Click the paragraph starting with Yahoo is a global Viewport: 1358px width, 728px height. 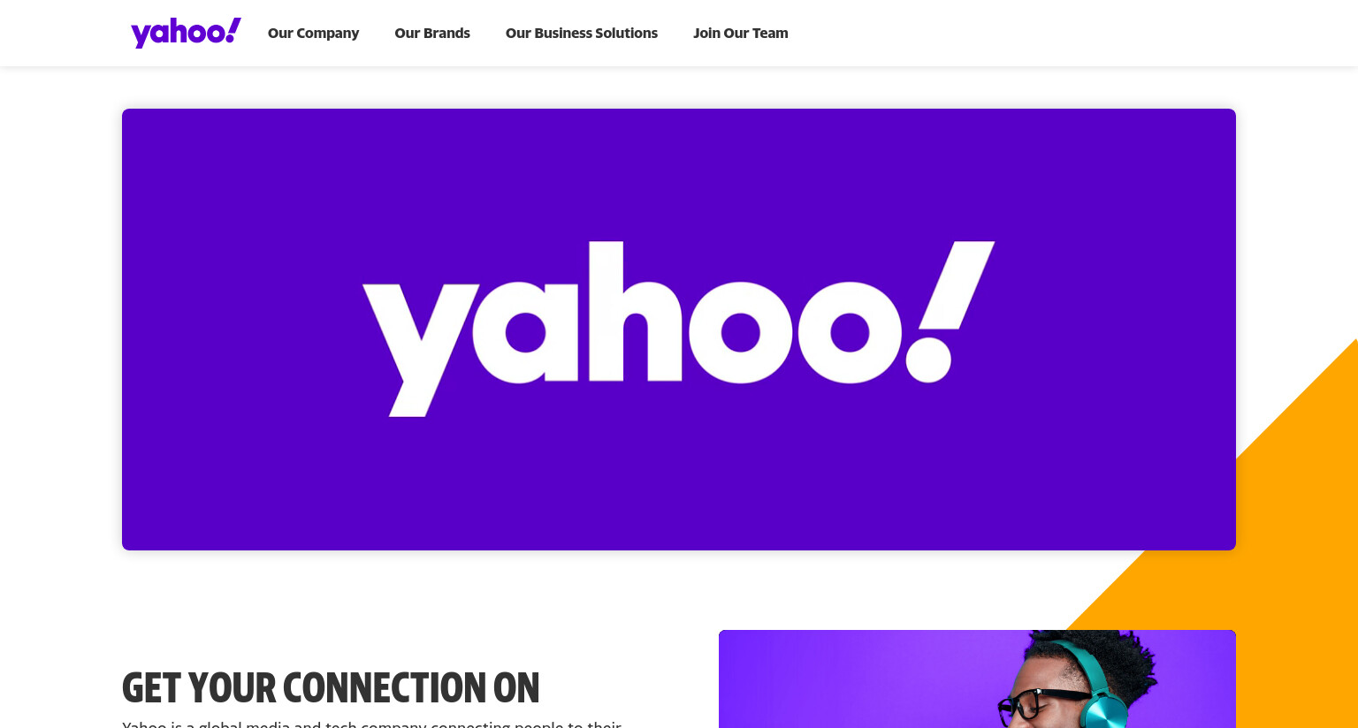(371, 724)
